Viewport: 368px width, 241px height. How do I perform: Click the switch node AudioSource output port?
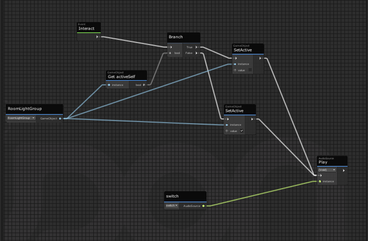pyautogui.click(x=203, y=206)
